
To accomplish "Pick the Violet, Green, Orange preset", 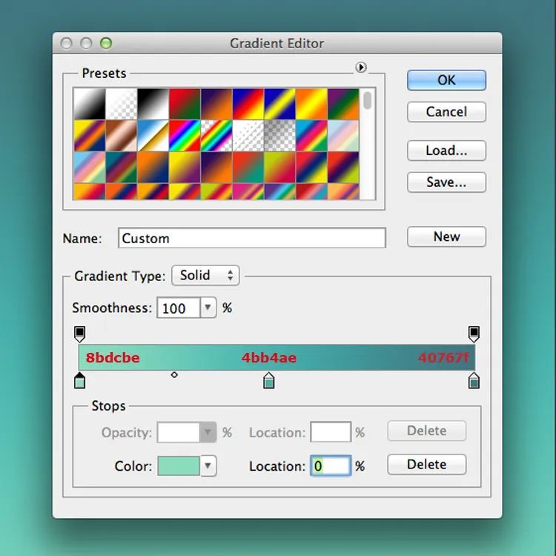I will pos(343,104).
